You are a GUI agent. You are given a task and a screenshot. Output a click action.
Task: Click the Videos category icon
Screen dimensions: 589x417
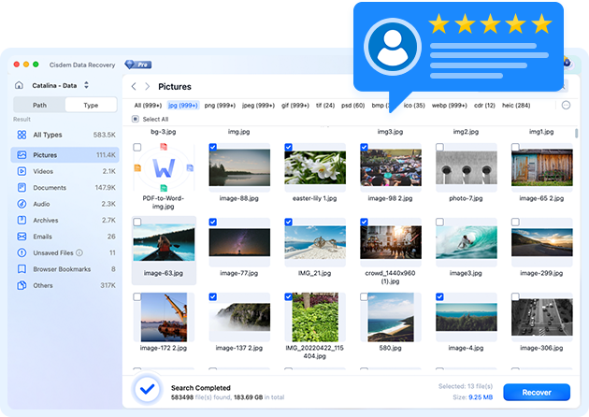(x=22, y=171)
